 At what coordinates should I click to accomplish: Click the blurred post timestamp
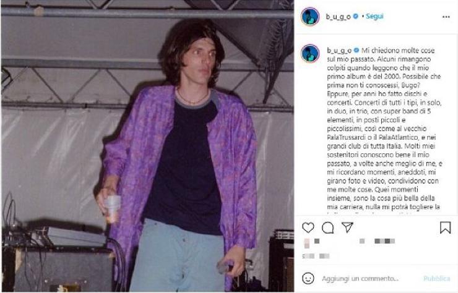(x=316, y=256)
